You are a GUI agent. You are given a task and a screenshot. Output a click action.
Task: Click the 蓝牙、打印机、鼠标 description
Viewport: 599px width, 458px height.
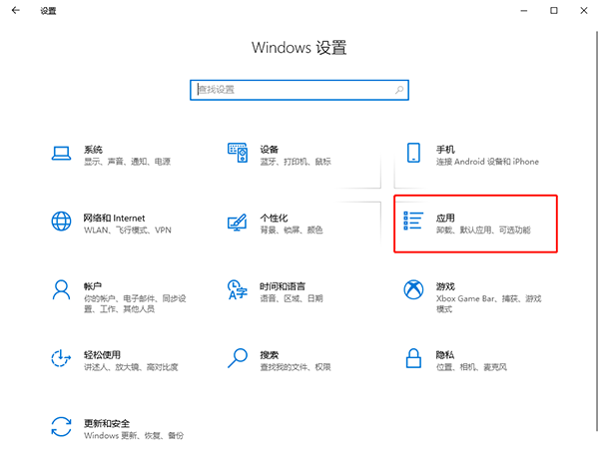pos(296,162)
